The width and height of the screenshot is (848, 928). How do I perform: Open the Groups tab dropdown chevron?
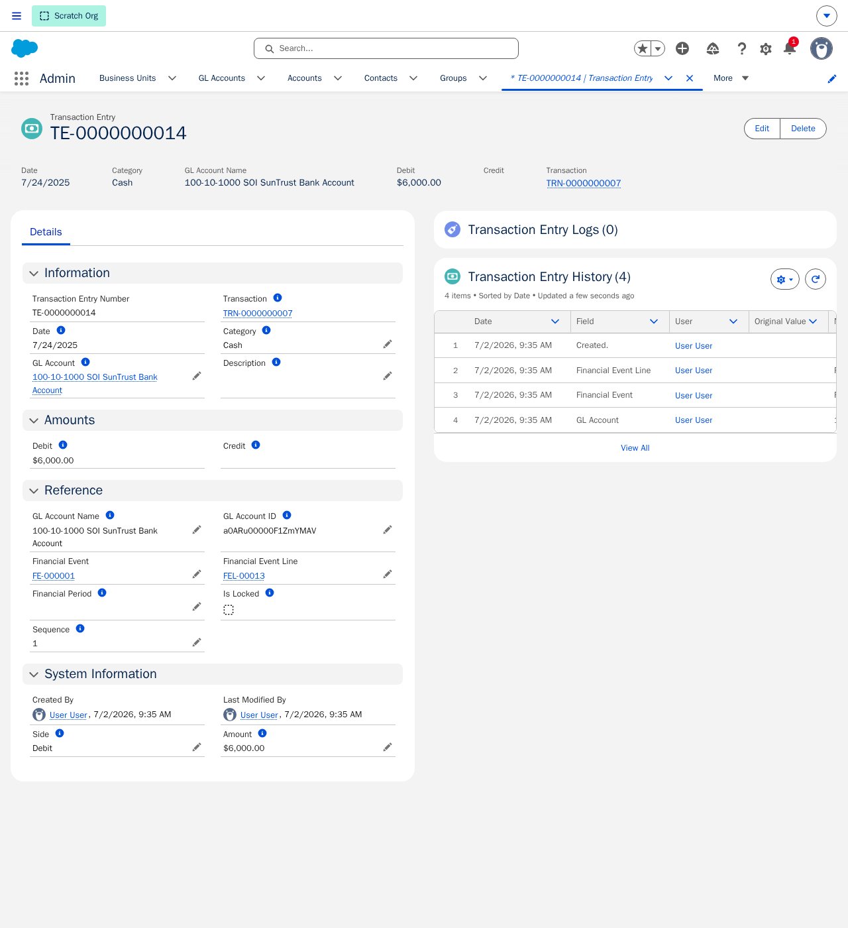tap(483, 78)
